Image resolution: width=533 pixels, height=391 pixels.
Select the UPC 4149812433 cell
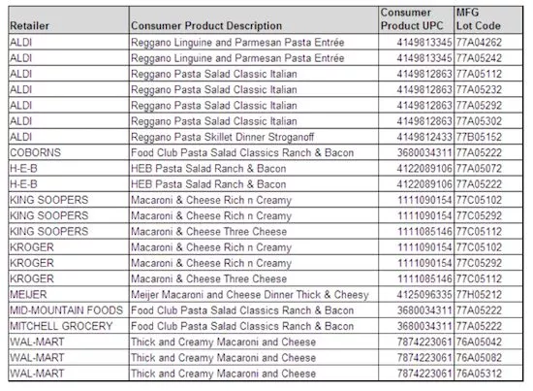pyautogui.click(x=416, y=137)
